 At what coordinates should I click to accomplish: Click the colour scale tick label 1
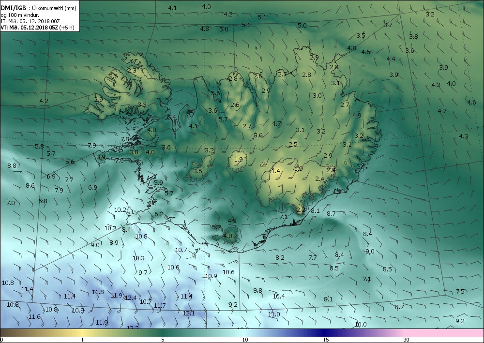coord(82,340)
